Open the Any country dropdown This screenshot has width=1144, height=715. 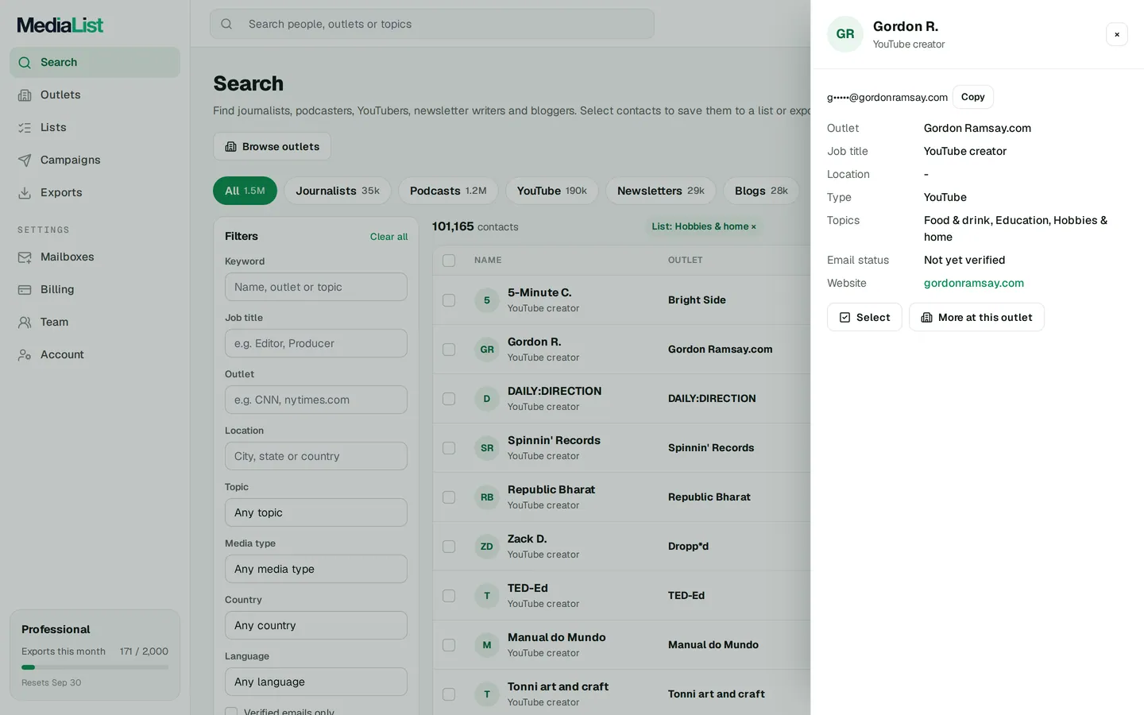pos(316,625)
